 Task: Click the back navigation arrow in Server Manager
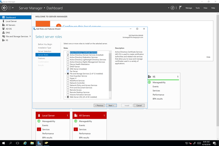click(x=4, y=8)
